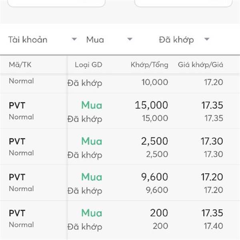Click Mua label of 15,000 order

(92, 105)
